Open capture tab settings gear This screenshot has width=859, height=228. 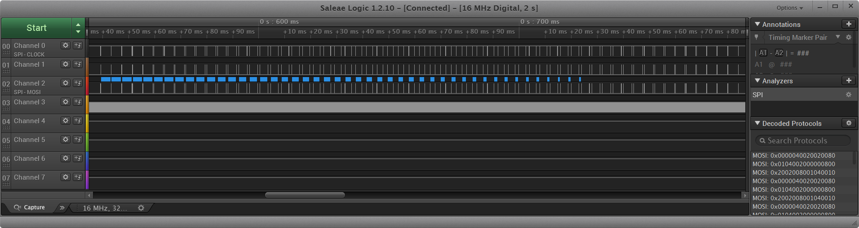pos(141,208)
